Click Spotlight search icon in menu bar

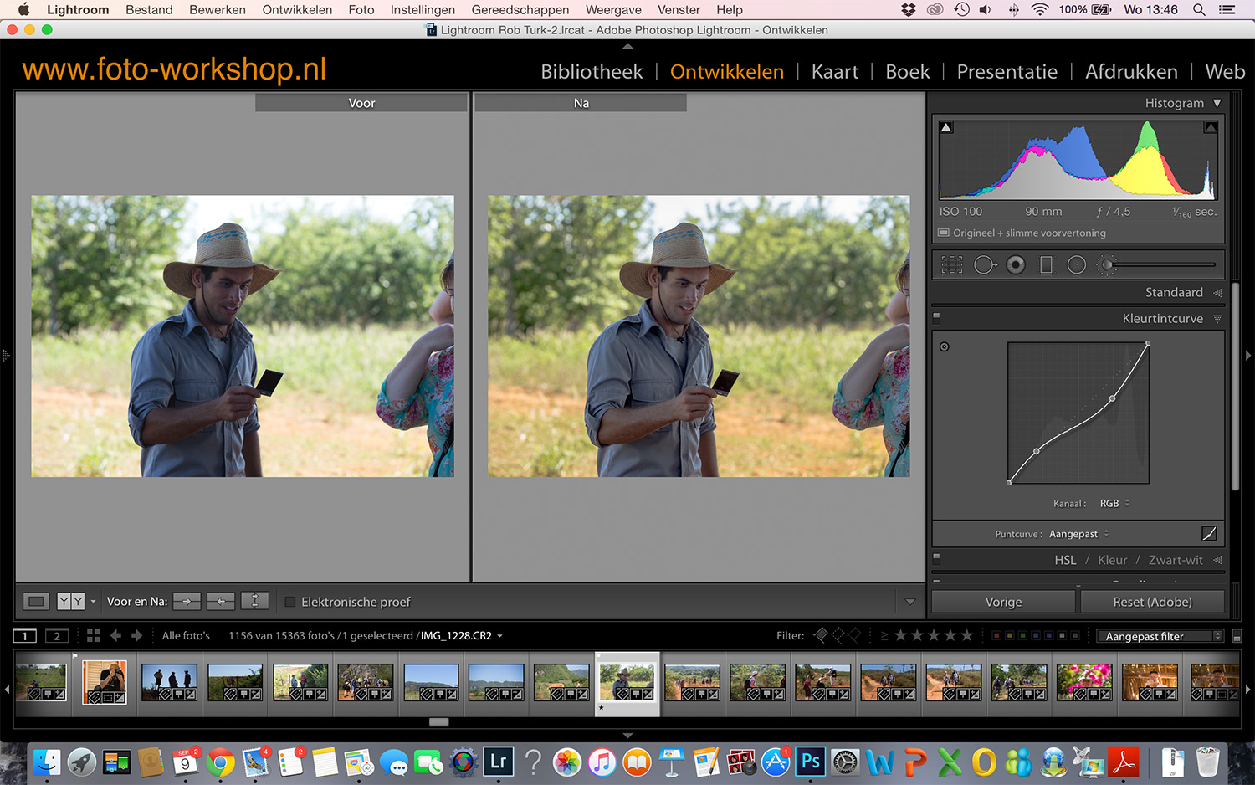tap(1199, 10)
